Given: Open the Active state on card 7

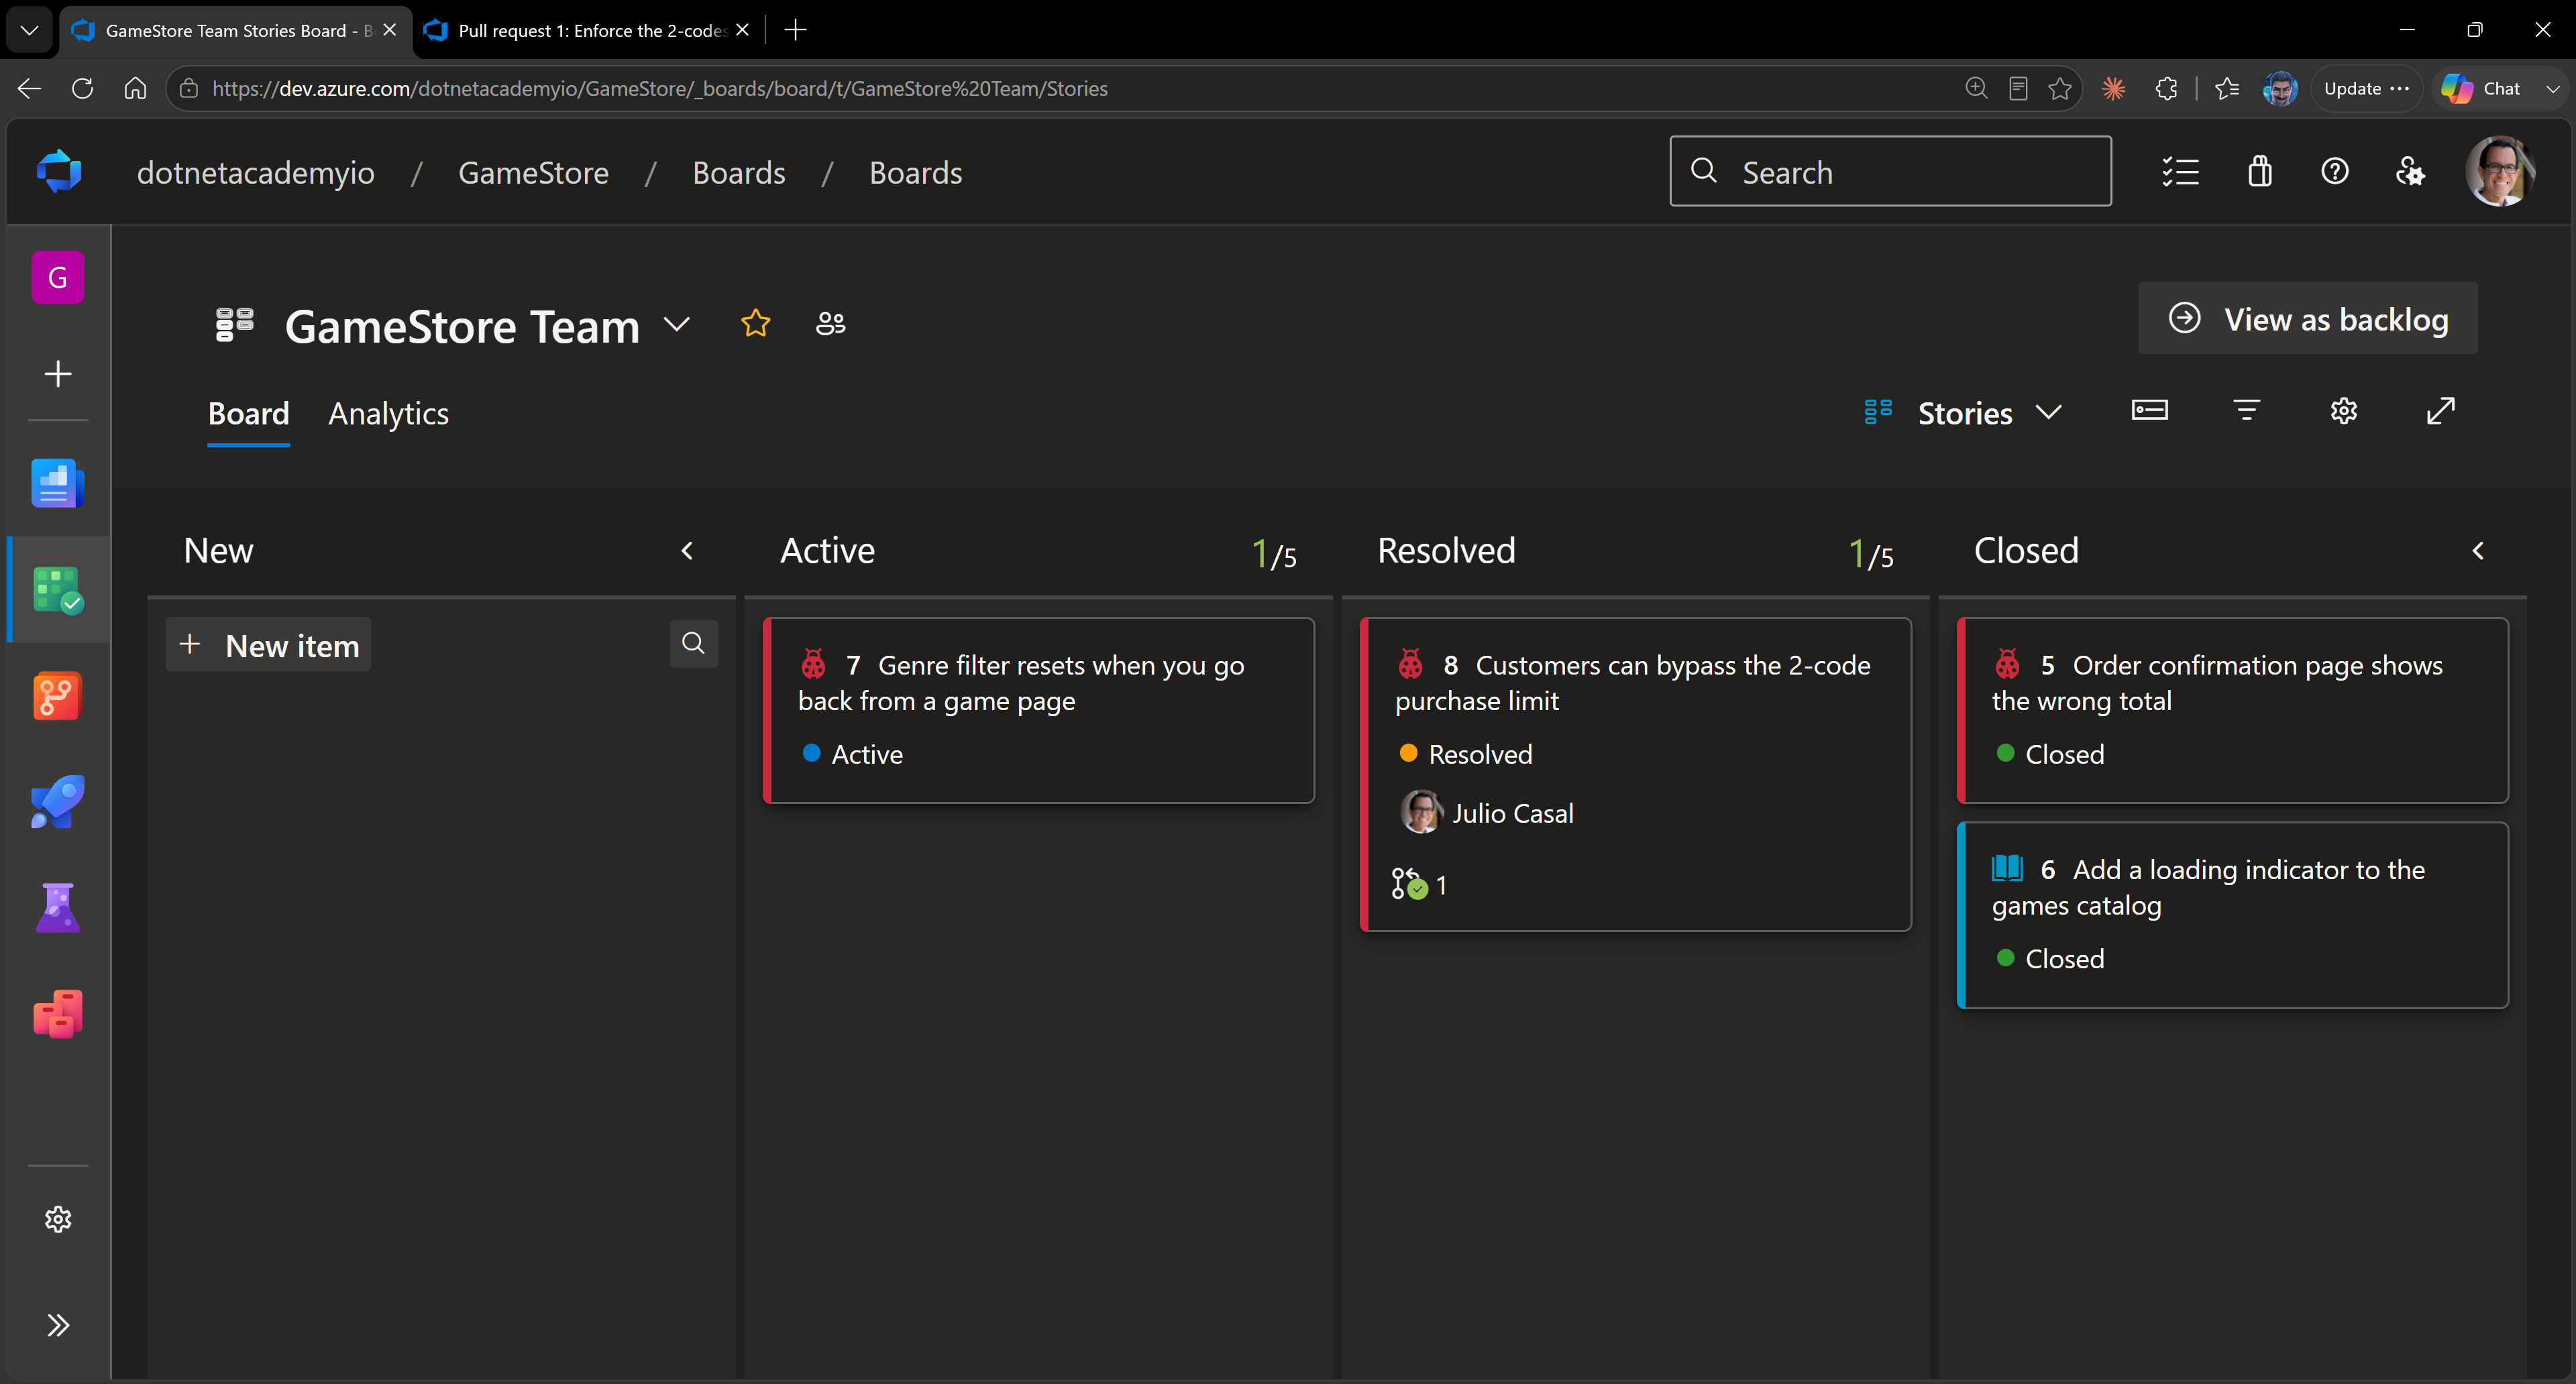Looking at the screenshot, I should click(853, 754).
